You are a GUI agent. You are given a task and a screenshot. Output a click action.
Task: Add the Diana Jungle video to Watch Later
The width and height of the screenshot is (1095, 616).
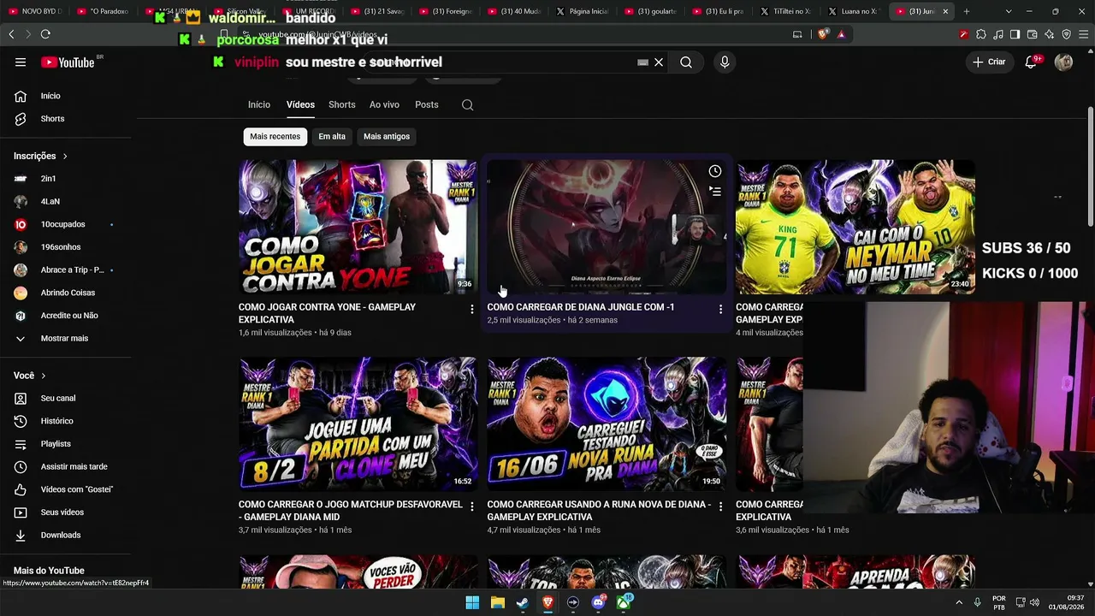tap(715, 171)
